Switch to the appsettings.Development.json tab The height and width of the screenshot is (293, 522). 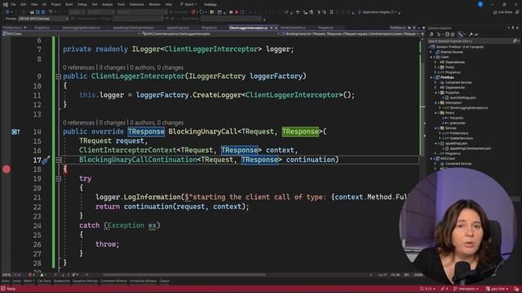pyautogui.click(x=133, y=28)
